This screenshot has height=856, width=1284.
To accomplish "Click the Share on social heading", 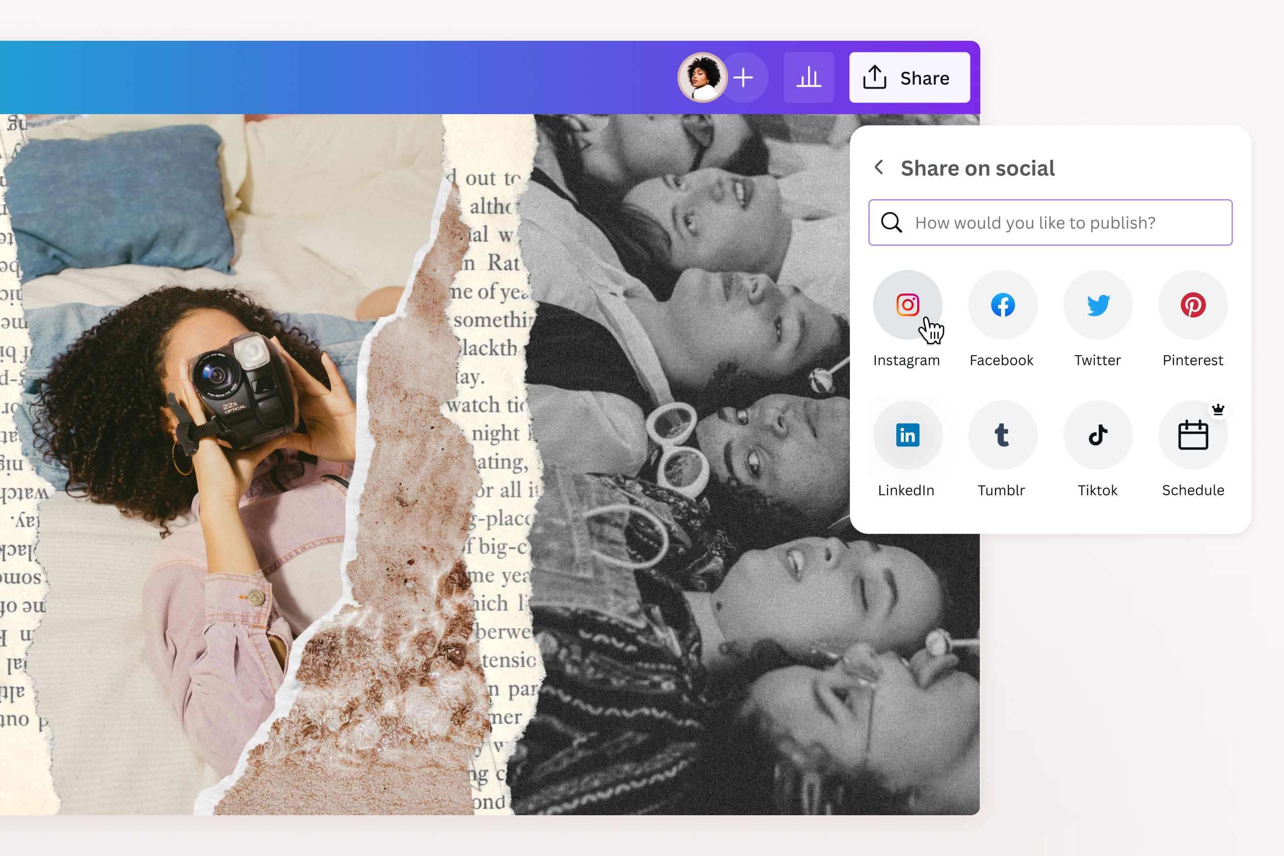I will pyautogui.click(x=977, y=168).
